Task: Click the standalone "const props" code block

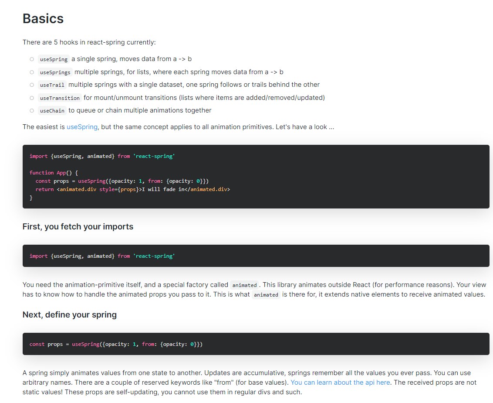Action: click(116, 344)
